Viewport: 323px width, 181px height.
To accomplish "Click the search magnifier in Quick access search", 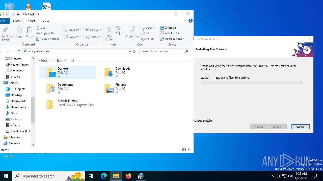I will [x=187, y=51].
